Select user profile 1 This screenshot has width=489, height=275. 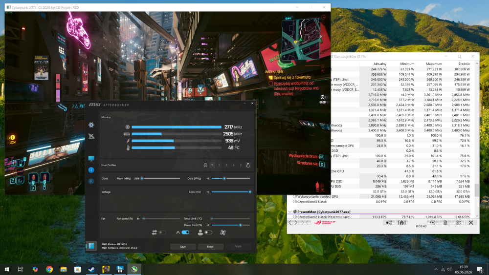[x=212, y=166]
